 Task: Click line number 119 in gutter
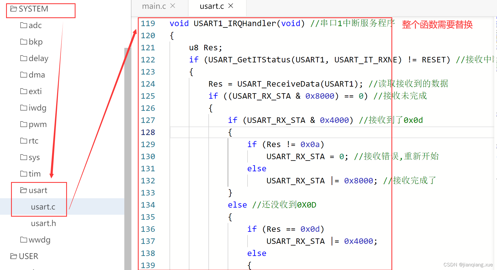(x=148, y=24)
